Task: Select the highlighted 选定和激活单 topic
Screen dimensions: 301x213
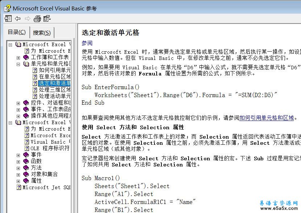Action: coord(54,83)
